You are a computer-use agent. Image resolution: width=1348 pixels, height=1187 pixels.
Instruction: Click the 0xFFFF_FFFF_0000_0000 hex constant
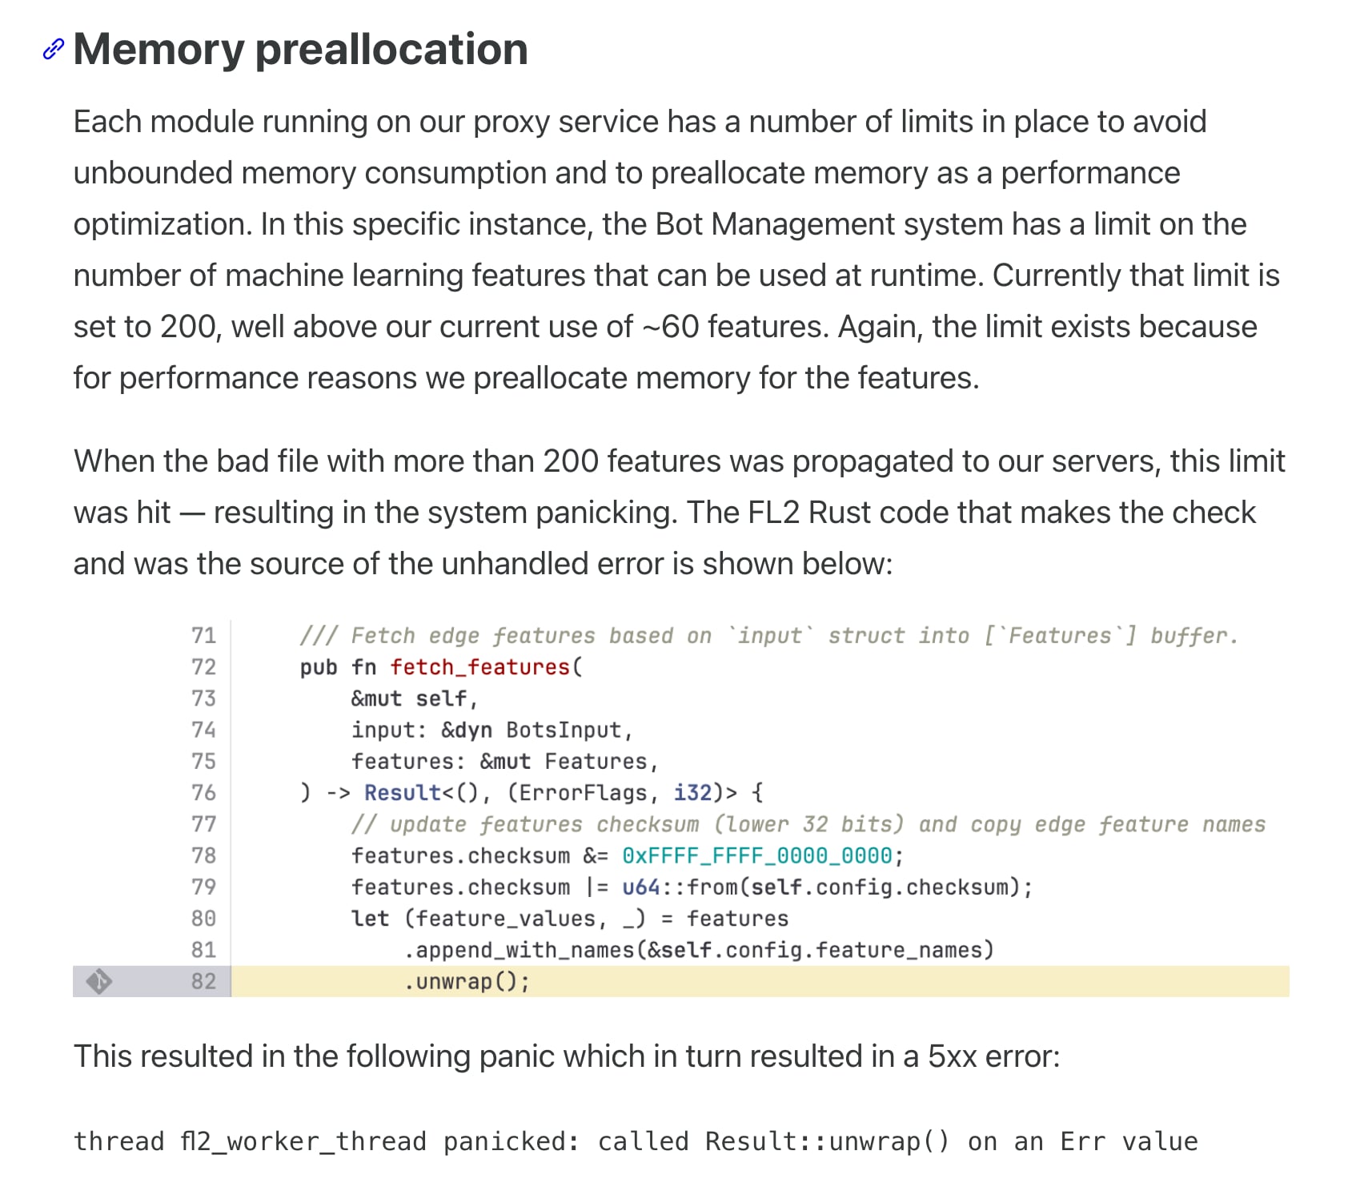pos(756,855)
